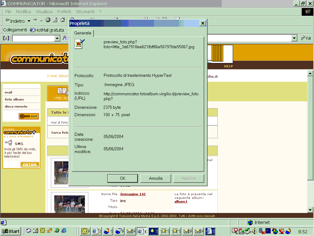Image resolution: width=314 pixels, height=236 pixels.
Task: Open the disco remoto sidebar link
Action: tap(16, 106)
